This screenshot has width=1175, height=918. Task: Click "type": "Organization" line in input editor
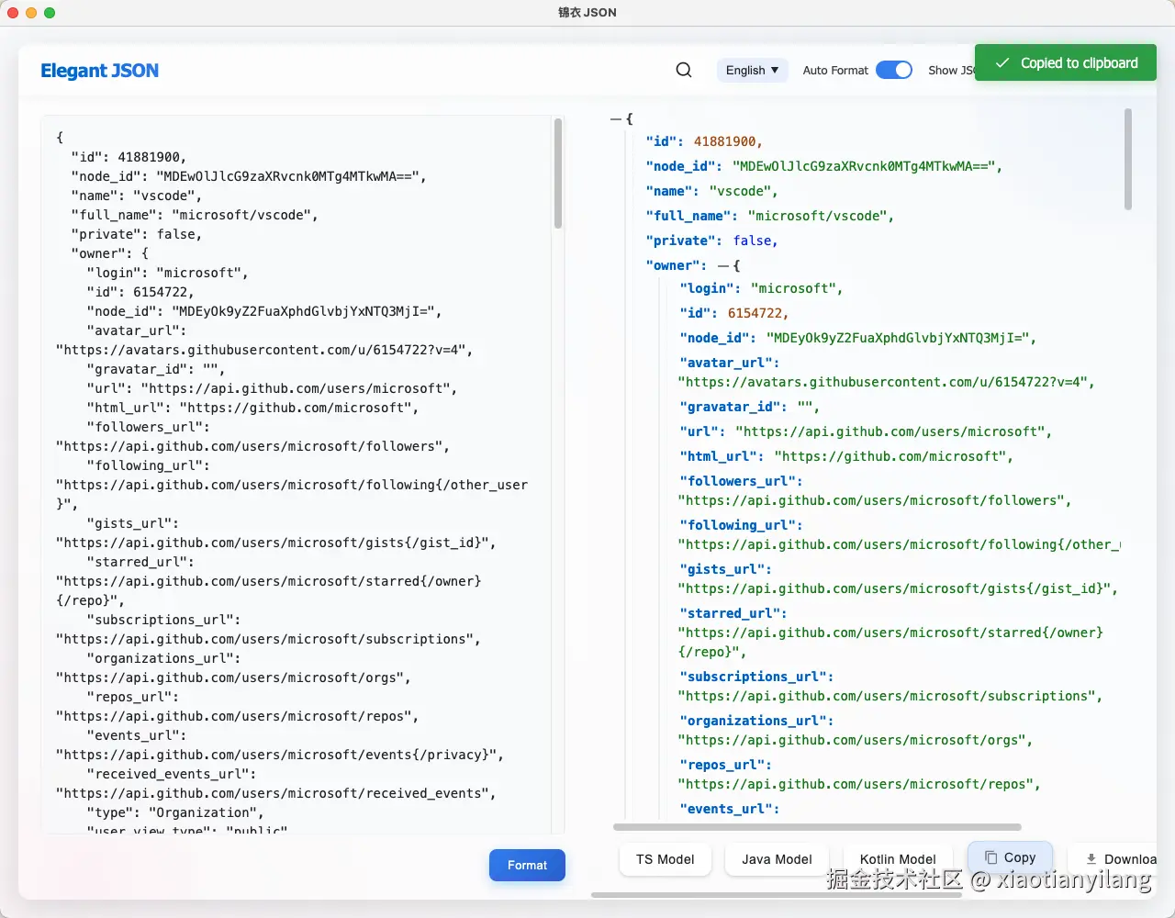174,812
